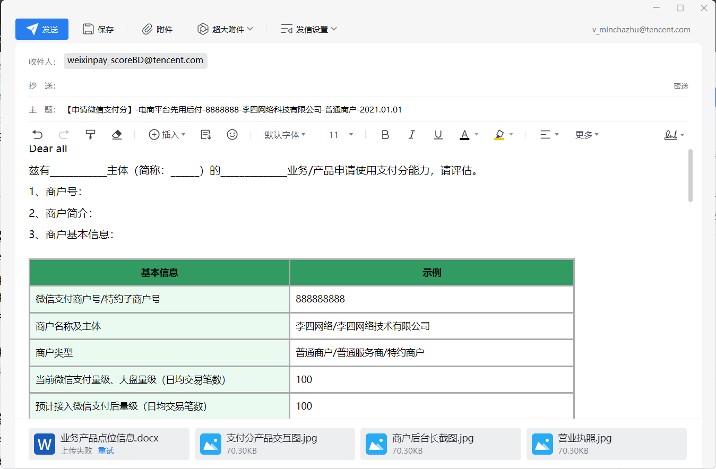Click cell 普通商户/普通服务商/特约商户

[x=432, y=353]
